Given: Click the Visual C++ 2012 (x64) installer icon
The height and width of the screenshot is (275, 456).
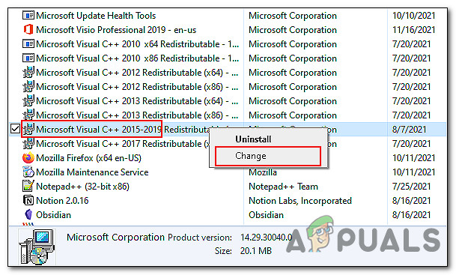Looking at the screenshot, I should [28, 73].
